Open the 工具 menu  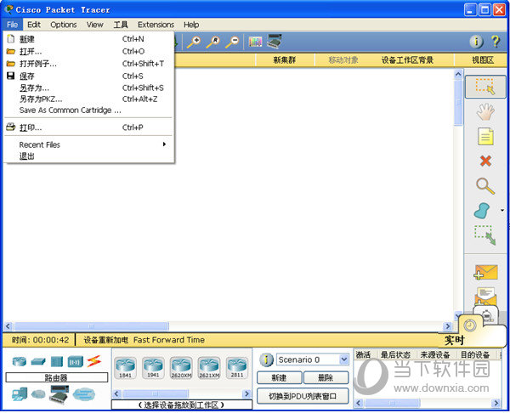(x=121, y=25)
